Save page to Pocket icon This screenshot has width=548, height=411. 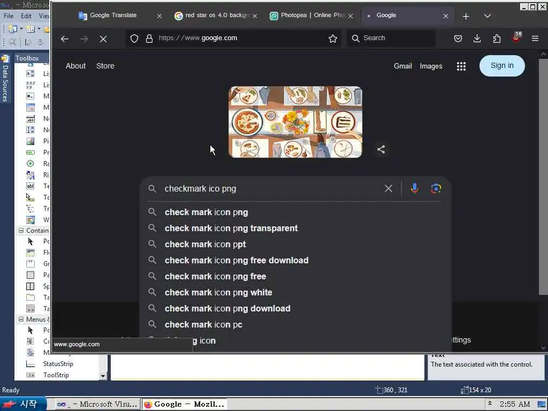click(x=458, y=39)
